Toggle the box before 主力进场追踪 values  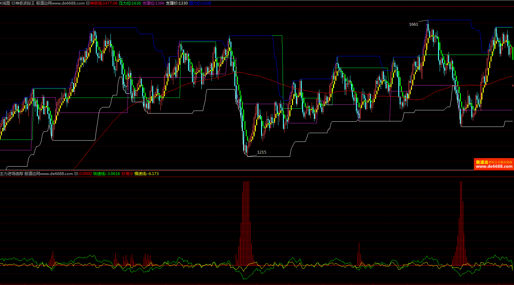pyautogui.click(x=76, y=174)
